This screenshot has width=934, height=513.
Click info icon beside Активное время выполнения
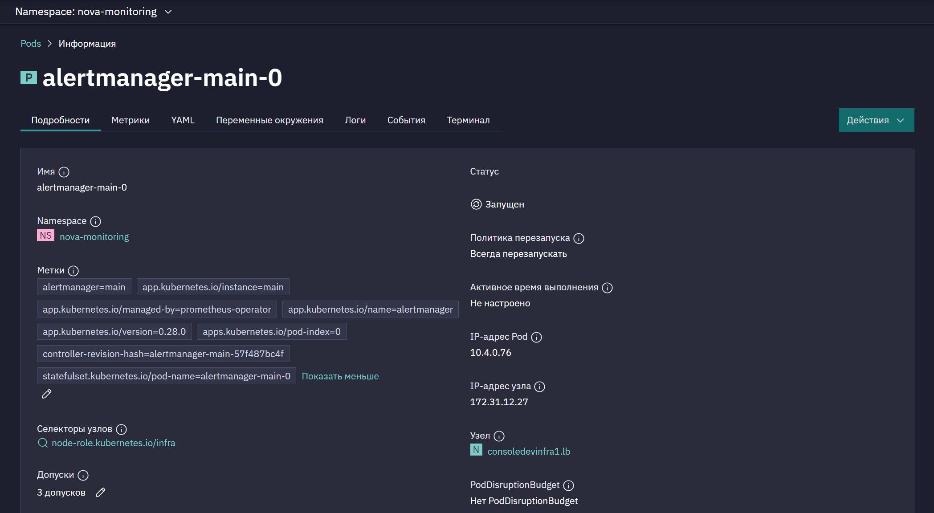tap(608, 288)
